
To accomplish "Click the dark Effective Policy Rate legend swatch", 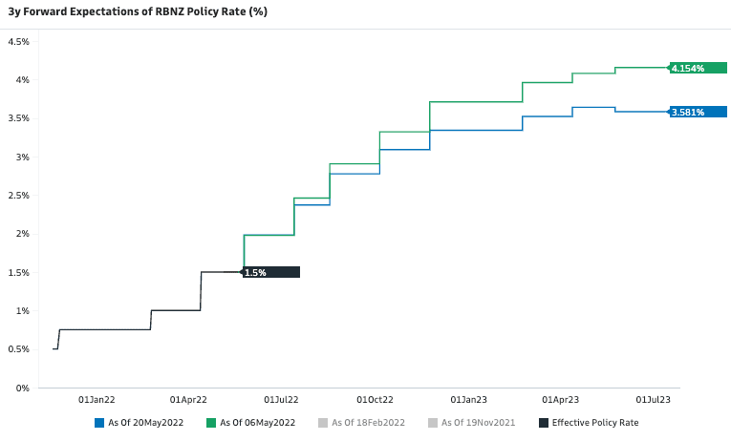I will (x=544, y=422).
